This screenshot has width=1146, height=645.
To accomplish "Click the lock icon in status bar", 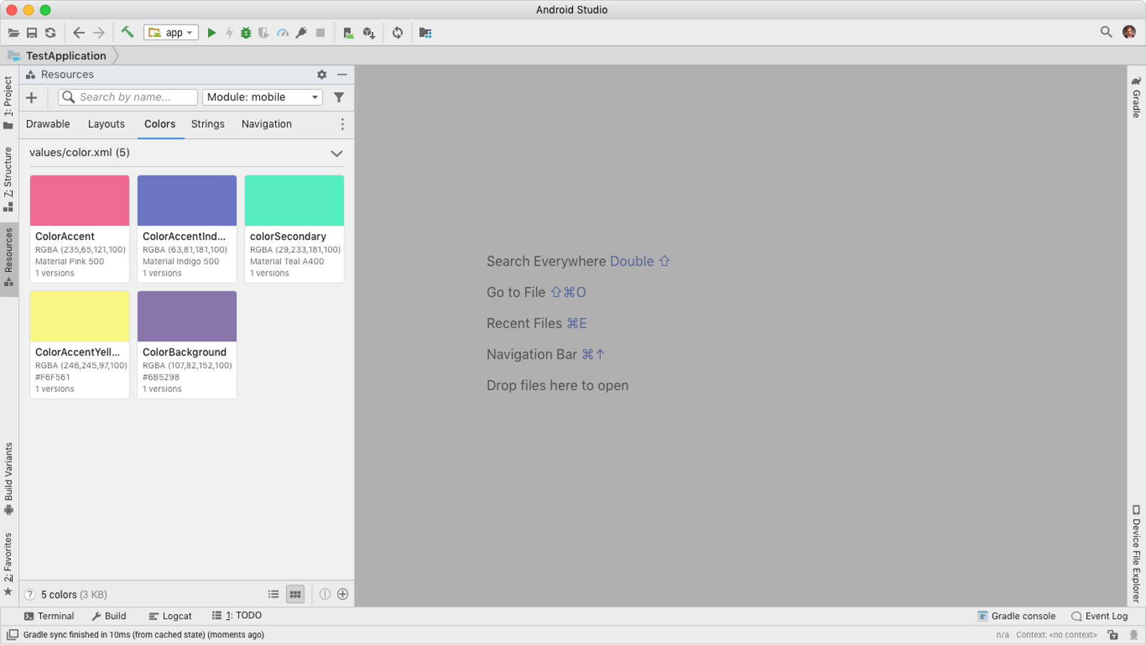I will 1113,635.
